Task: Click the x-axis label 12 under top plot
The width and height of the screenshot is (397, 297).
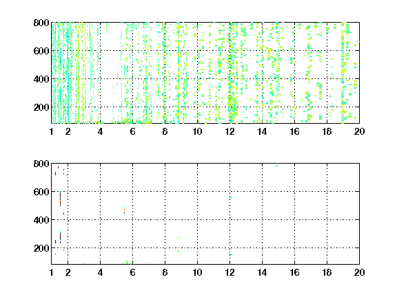Action: click(x=230, y=131)
